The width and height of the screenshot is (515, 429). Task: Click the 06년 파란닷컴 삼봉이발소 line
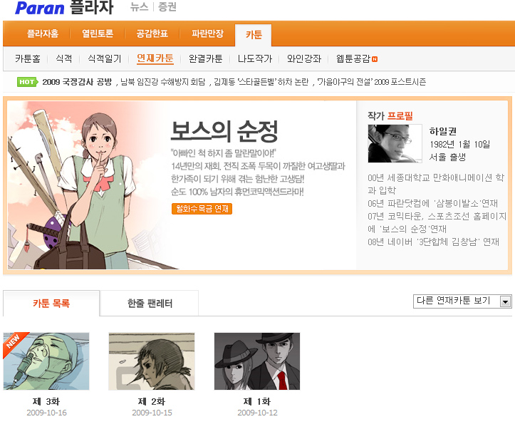click(433, 203)
